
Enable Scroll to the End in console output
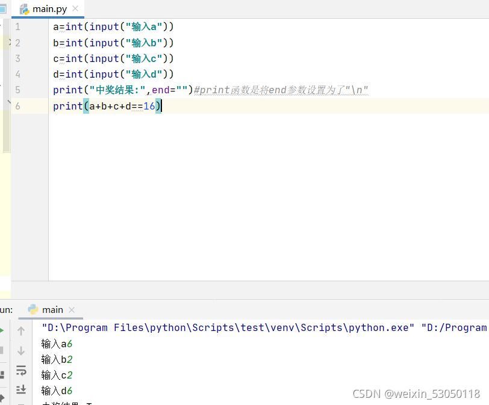pos(21,389)
